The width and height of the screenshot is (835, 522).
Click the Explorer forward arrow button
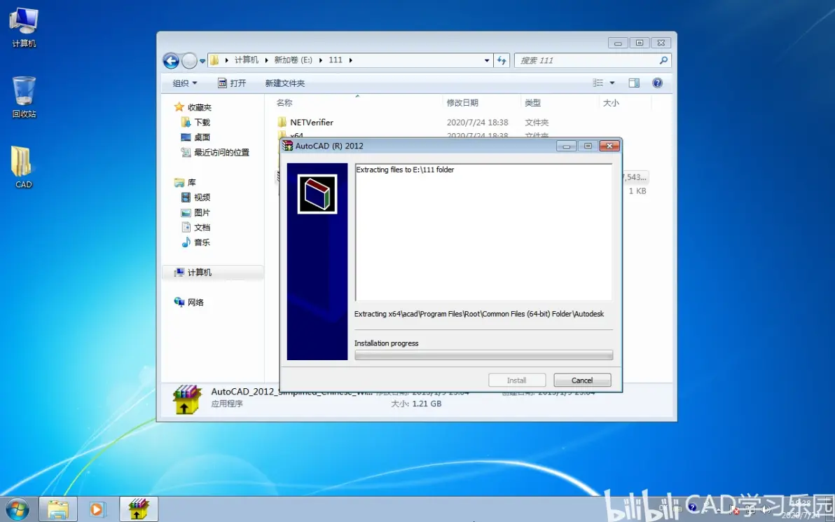[x=189, y=61]
